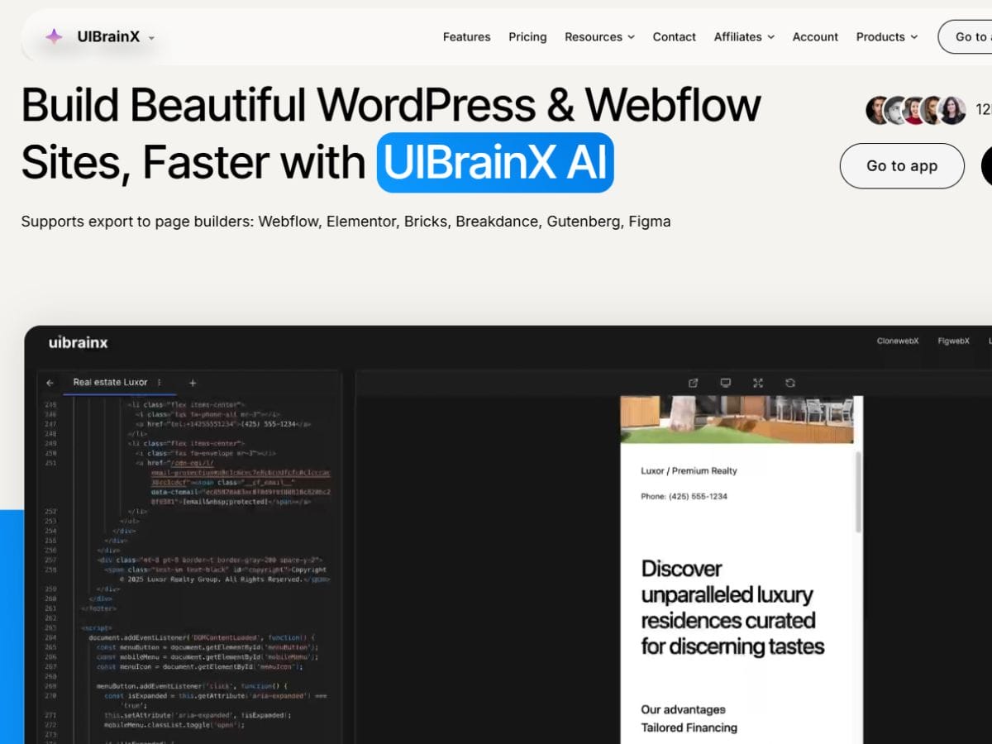Screen dimensions: 992x744
Task: Open the Features page
Action: pyautogui.click(x=466, y=36)
